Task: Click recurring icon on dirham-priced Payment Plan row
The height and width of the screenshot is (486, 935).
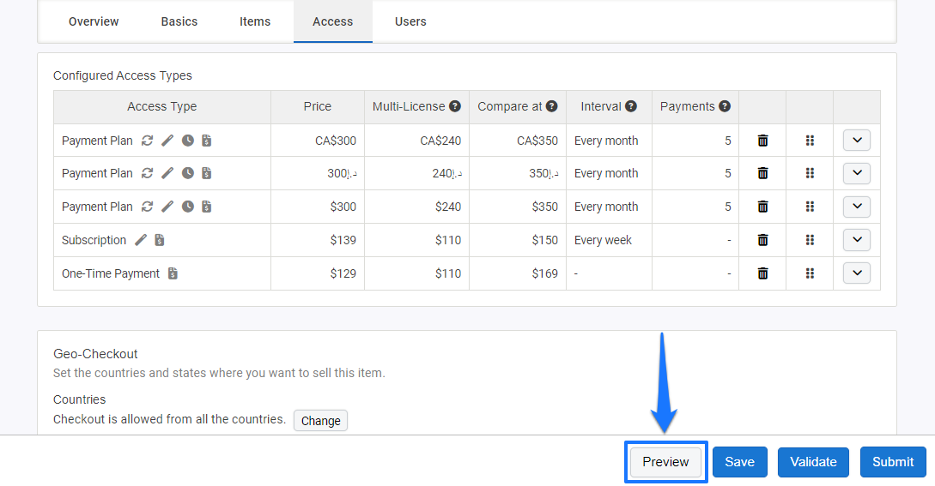Action: coord(147,173)
